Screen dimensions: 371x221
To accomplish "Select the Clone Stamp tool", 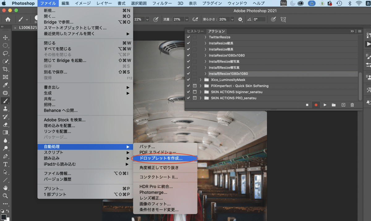I will 5,109.
